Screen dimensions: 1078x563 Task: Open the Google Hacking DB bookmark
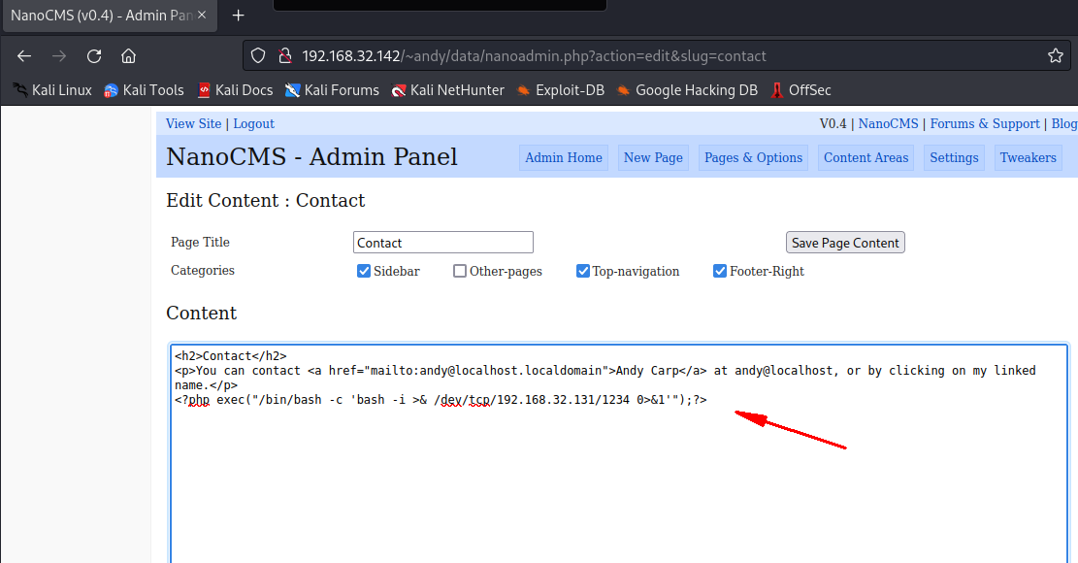(x=687, y=90)
